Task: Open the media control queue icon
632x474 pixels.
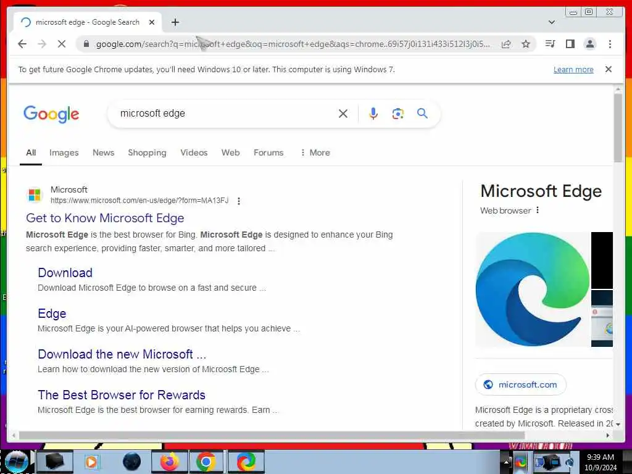Action: [550, 44]
